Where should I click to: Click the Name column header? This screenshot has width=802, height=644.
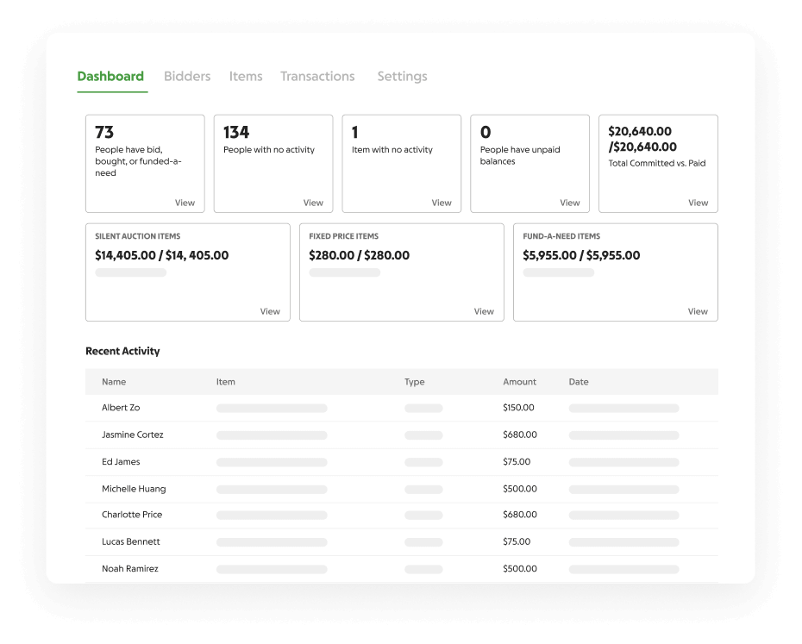114,382
